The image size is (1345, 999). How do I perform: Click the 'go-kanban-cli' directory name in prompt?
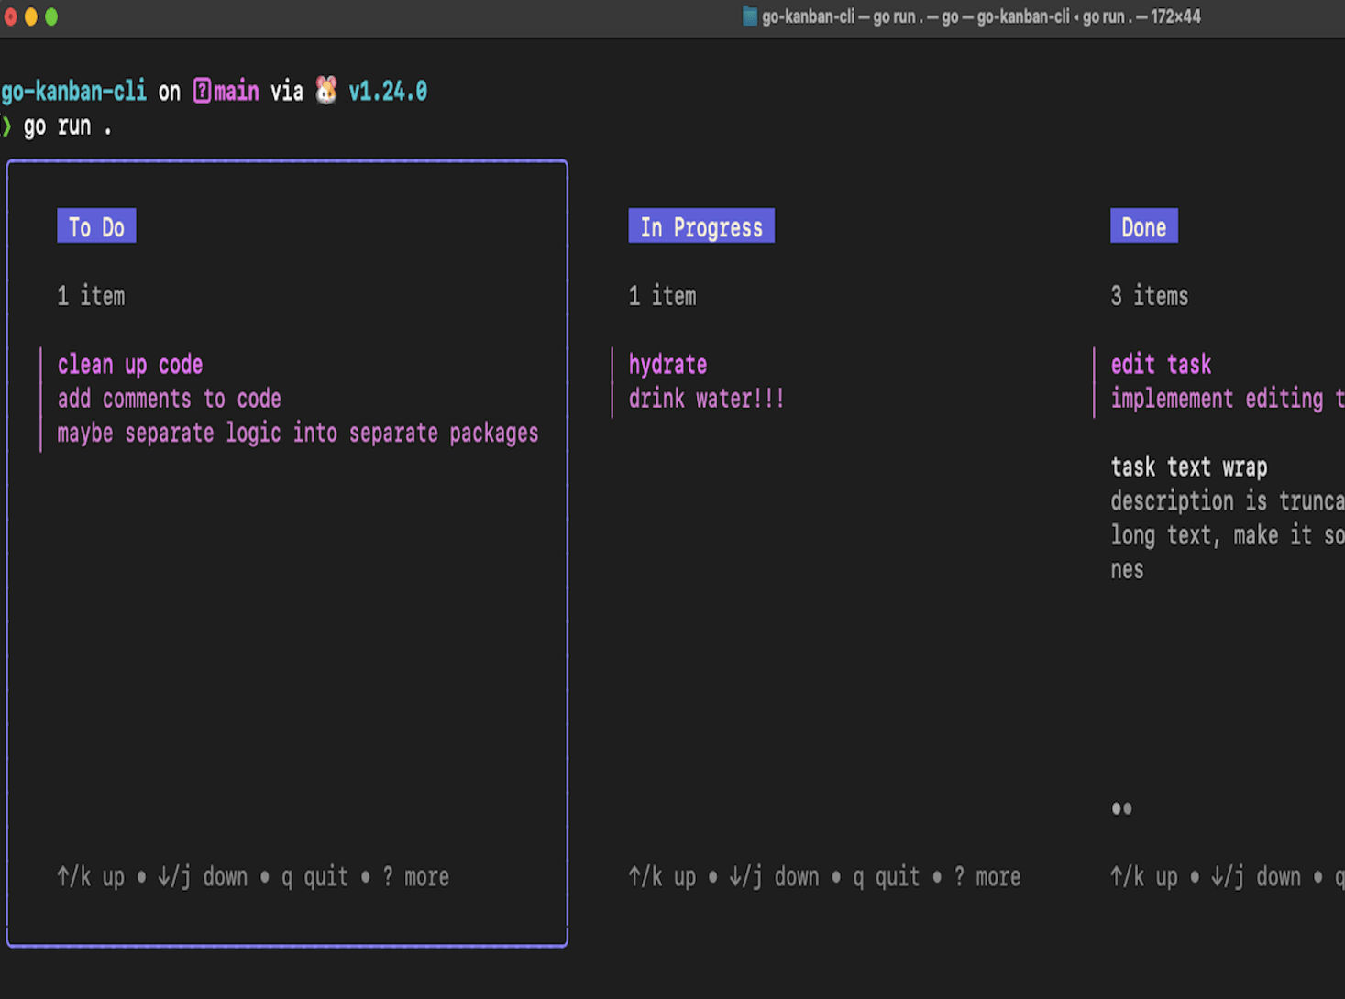(x=73, y=91)
